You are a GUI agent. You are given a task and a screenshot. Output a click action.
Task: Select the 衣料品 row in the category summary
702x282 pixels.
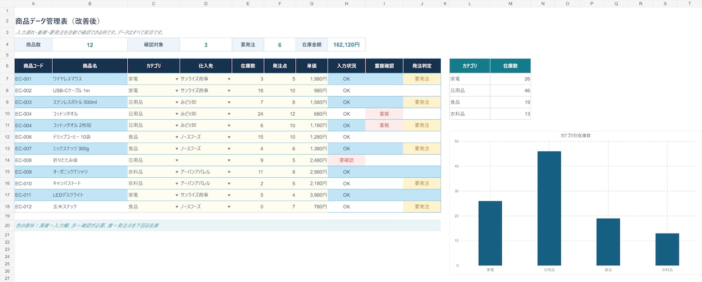pyautogui.click(x=490, y=113)
